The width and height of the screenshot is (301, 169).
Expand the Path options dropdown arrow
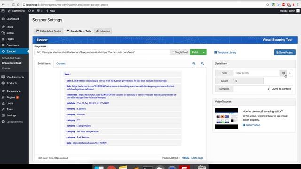pyautogui.click(x=290, y=73)
